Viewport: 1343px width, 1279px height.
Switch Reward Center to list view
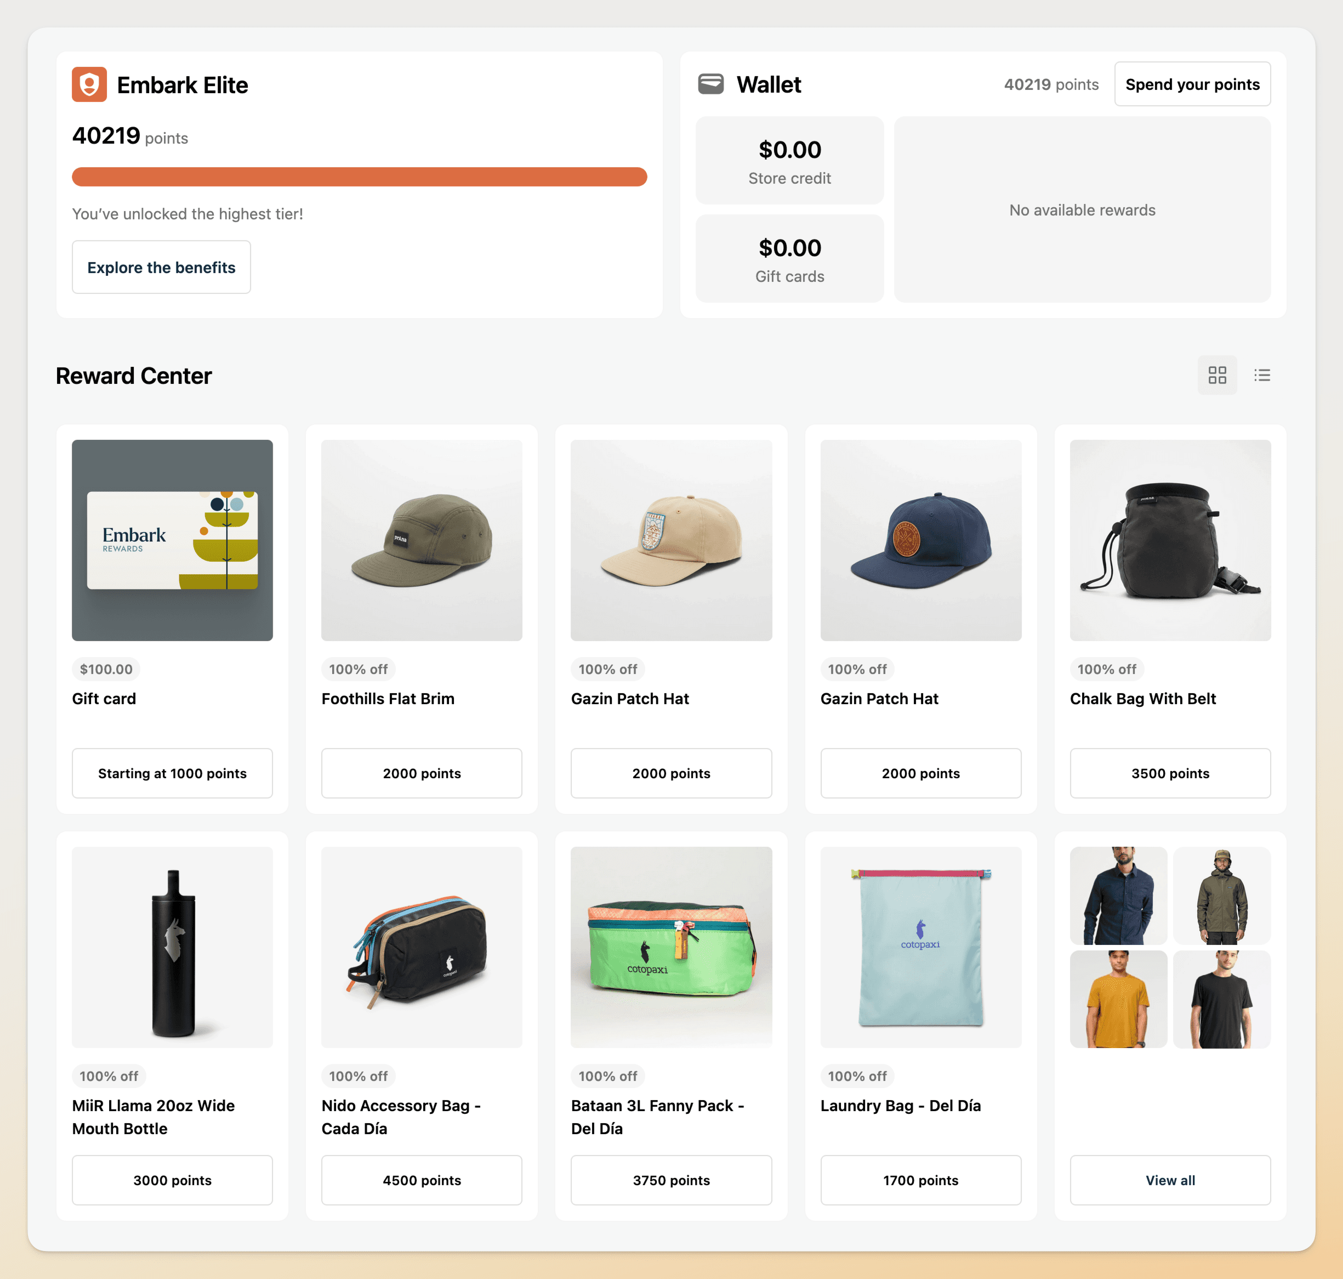(x=1262, y=375)
